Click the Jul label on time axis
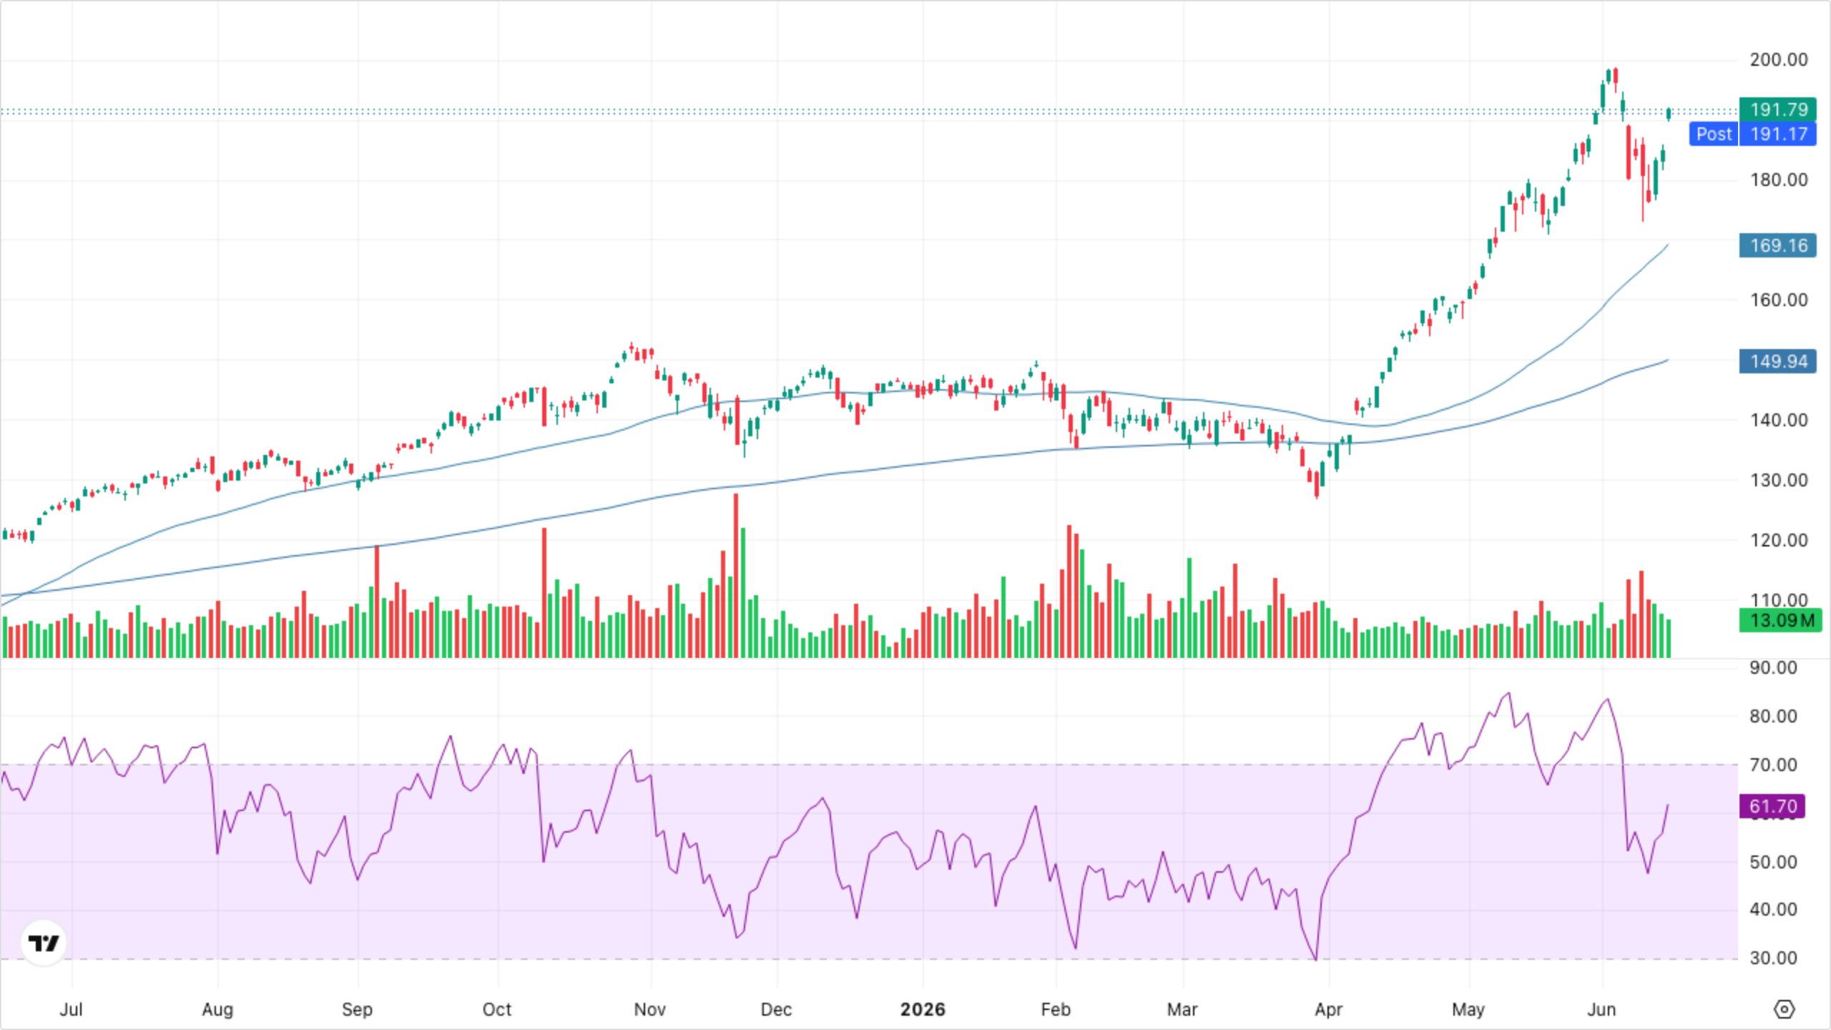1831x1030 pixels. (71, 1009)
